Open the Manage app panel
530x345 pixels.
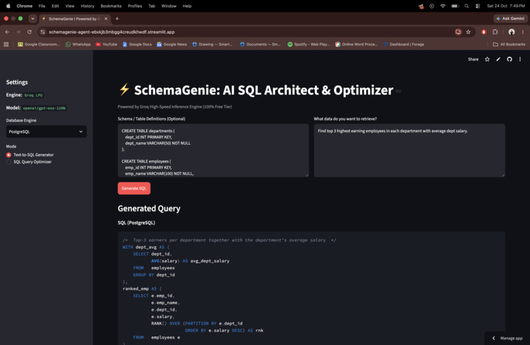507,338
